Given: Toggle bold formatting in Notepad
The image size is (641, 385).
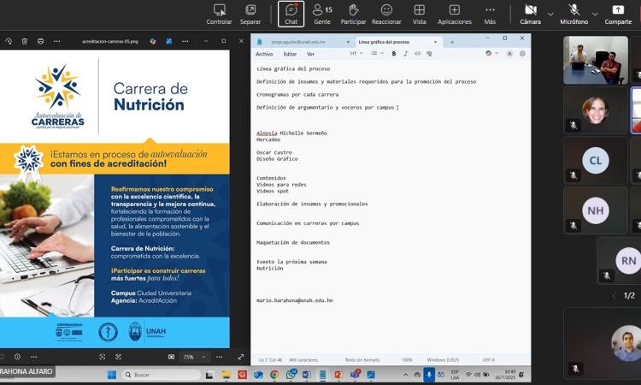Looking at the screenshot, I should [394, 54].
